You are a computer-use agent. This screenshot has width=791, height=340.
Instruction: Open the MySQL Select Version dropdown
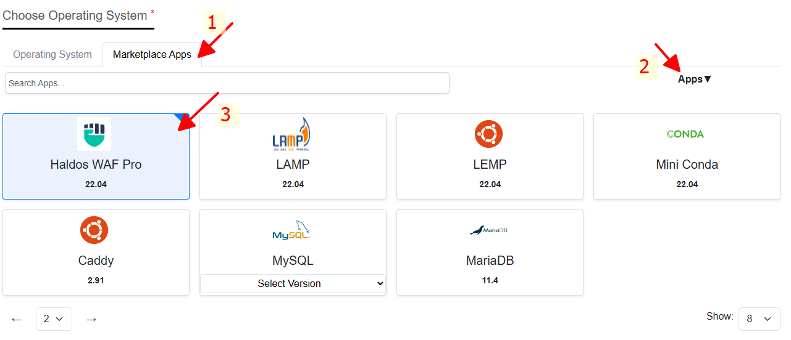point(293,284)
